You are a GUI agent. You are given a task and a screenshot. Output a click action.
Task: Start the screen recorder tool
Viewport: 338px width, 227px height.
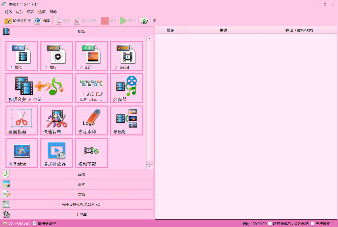22,153
